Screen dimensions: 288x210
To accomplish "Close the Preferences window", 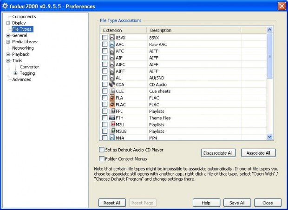I will 282,6.
